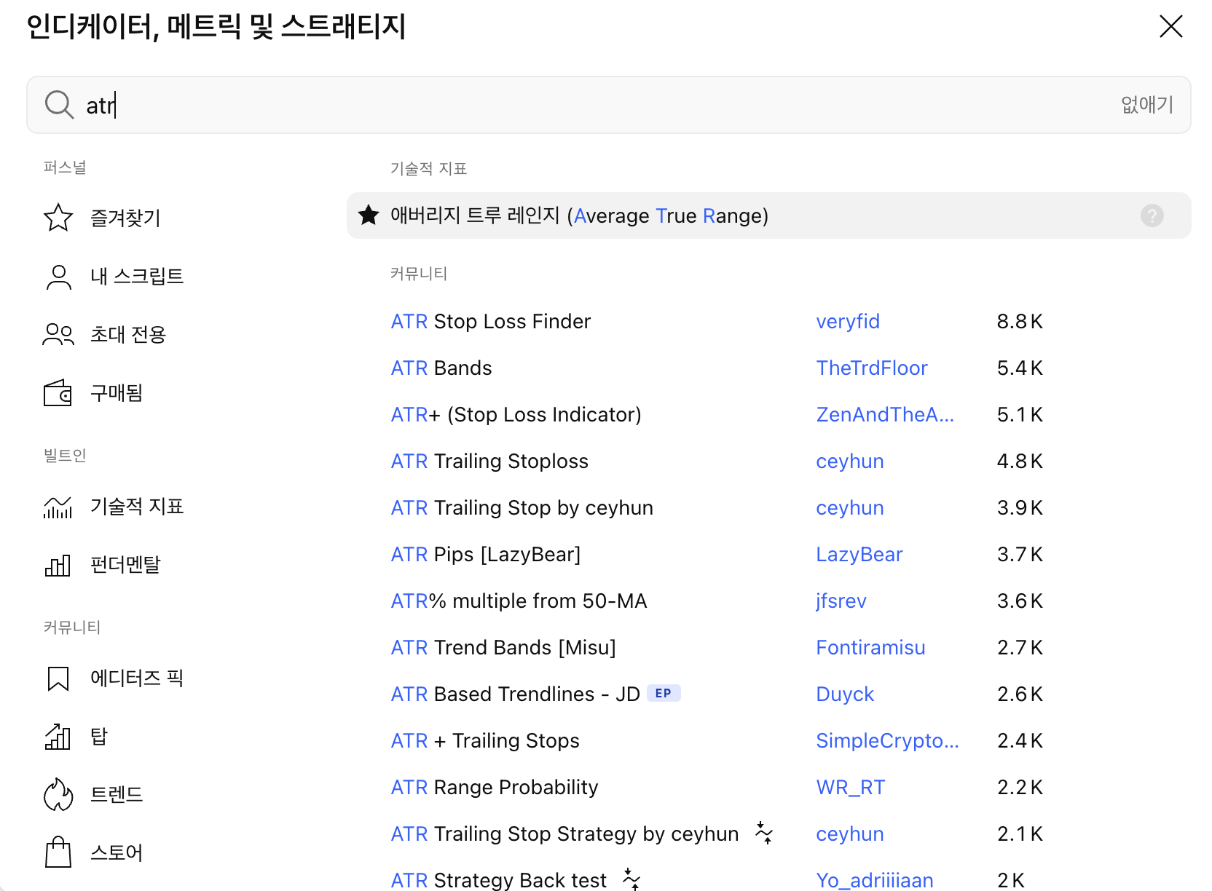Open the 구매됨 purchased scripts section
The height and width of the screenshot is (891, 1212).
[x=117, y=392]
